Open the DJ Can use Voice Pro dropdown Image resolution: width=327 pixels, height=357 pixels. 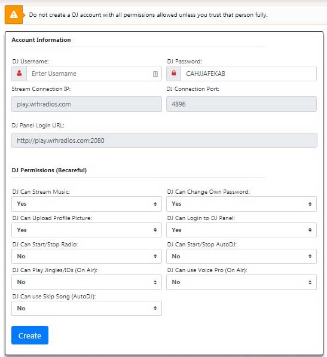point(242,282)
